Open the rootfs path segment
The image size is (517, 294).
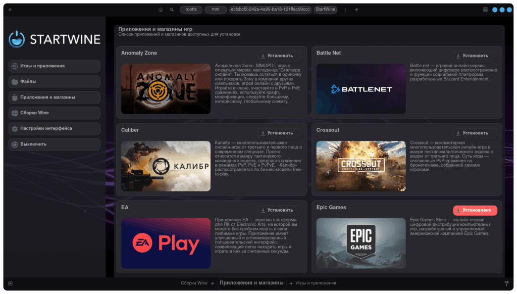tap(191, 10)
